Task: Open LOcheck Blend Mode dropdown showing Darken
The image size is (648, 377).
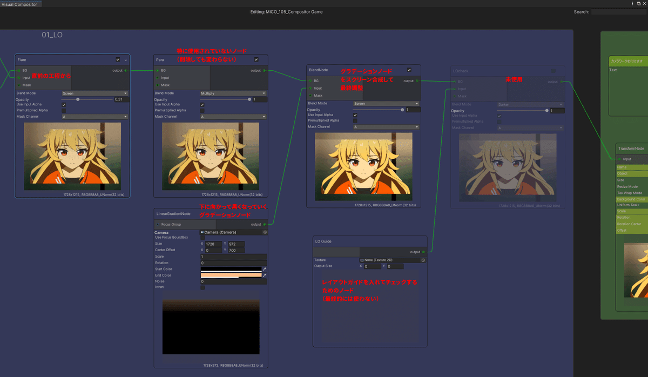Action: tap(530, 104)
